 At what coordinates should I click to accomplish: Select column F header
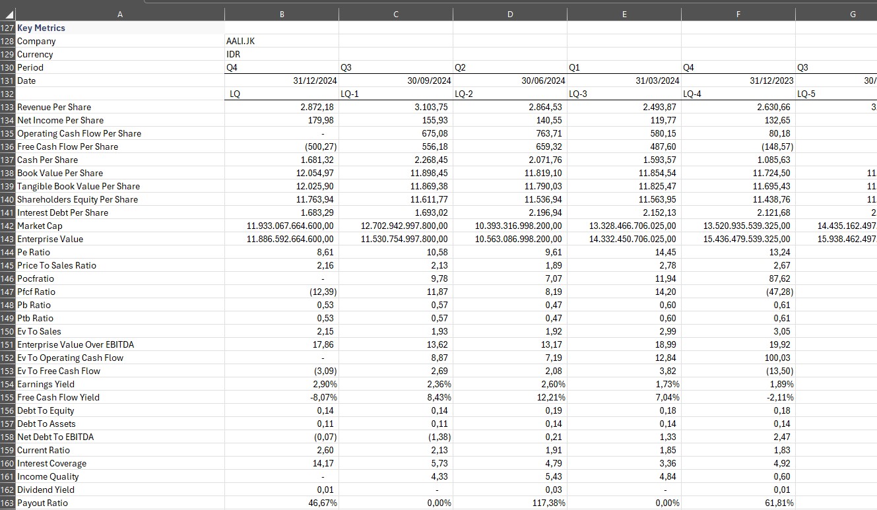(x=738, y=14)
